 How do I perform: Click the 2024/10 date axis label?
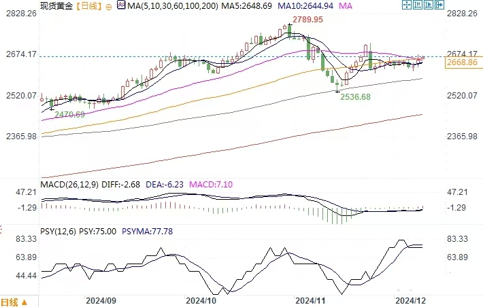[x=201, y=300]
